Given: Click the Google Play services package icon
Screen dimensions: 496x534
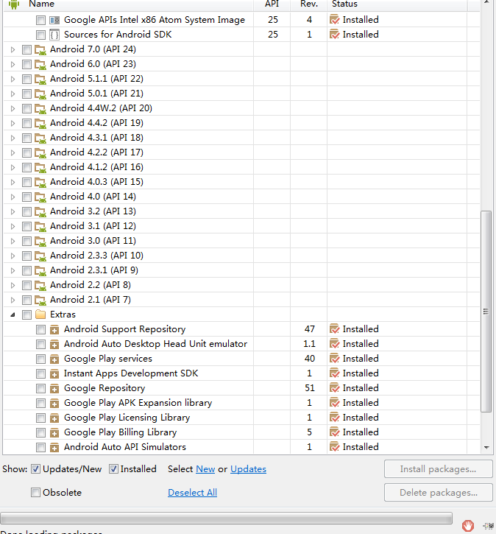Looking at the screenshot, I should (x=54, y=359).
